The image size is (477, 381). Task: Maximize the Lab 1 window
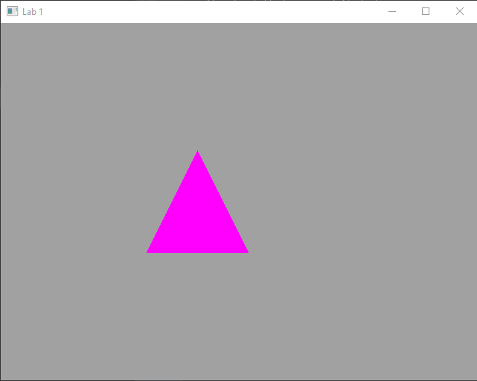(x=426, y=11)
